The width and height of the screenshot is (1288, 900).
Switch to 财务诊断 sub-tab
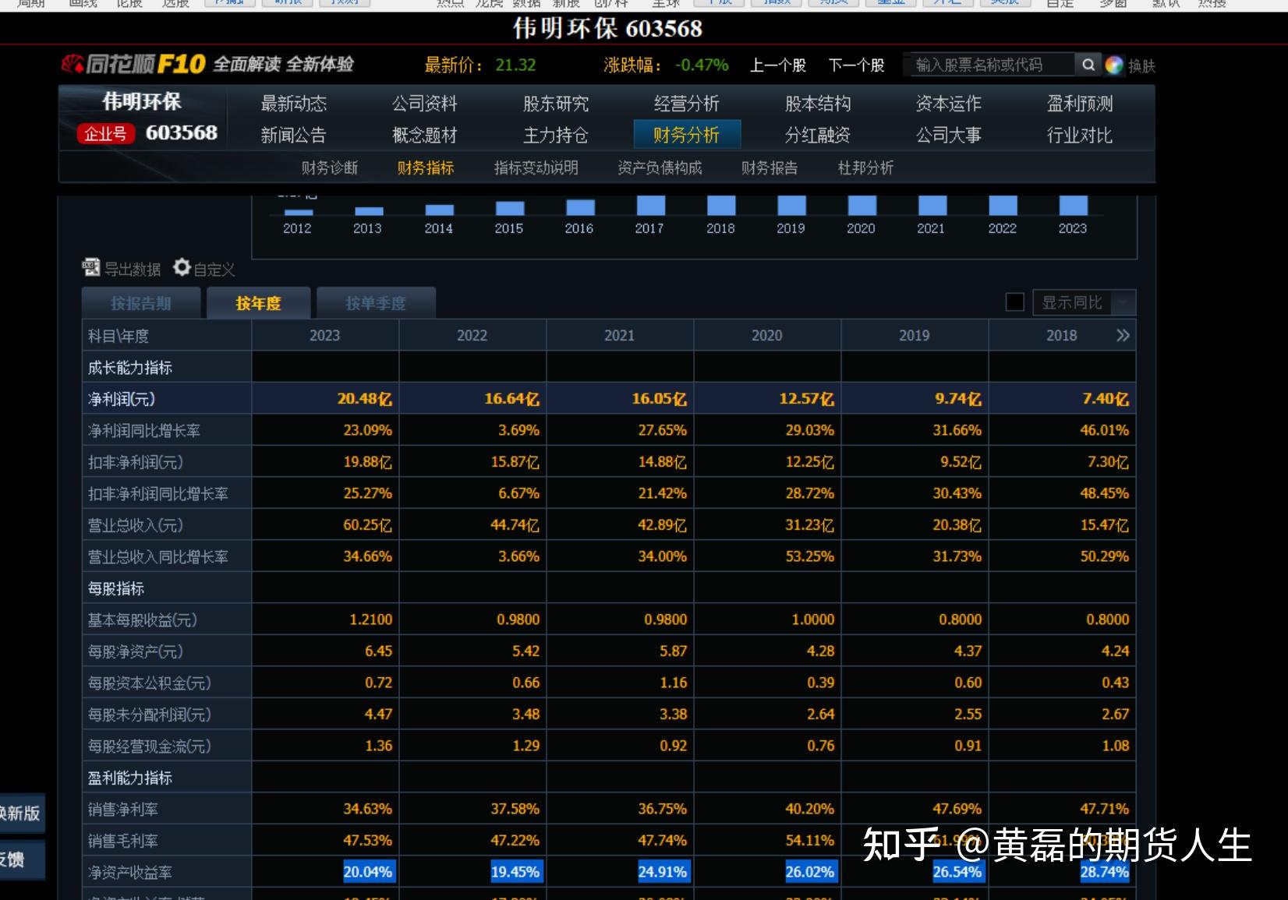[329, 168]
